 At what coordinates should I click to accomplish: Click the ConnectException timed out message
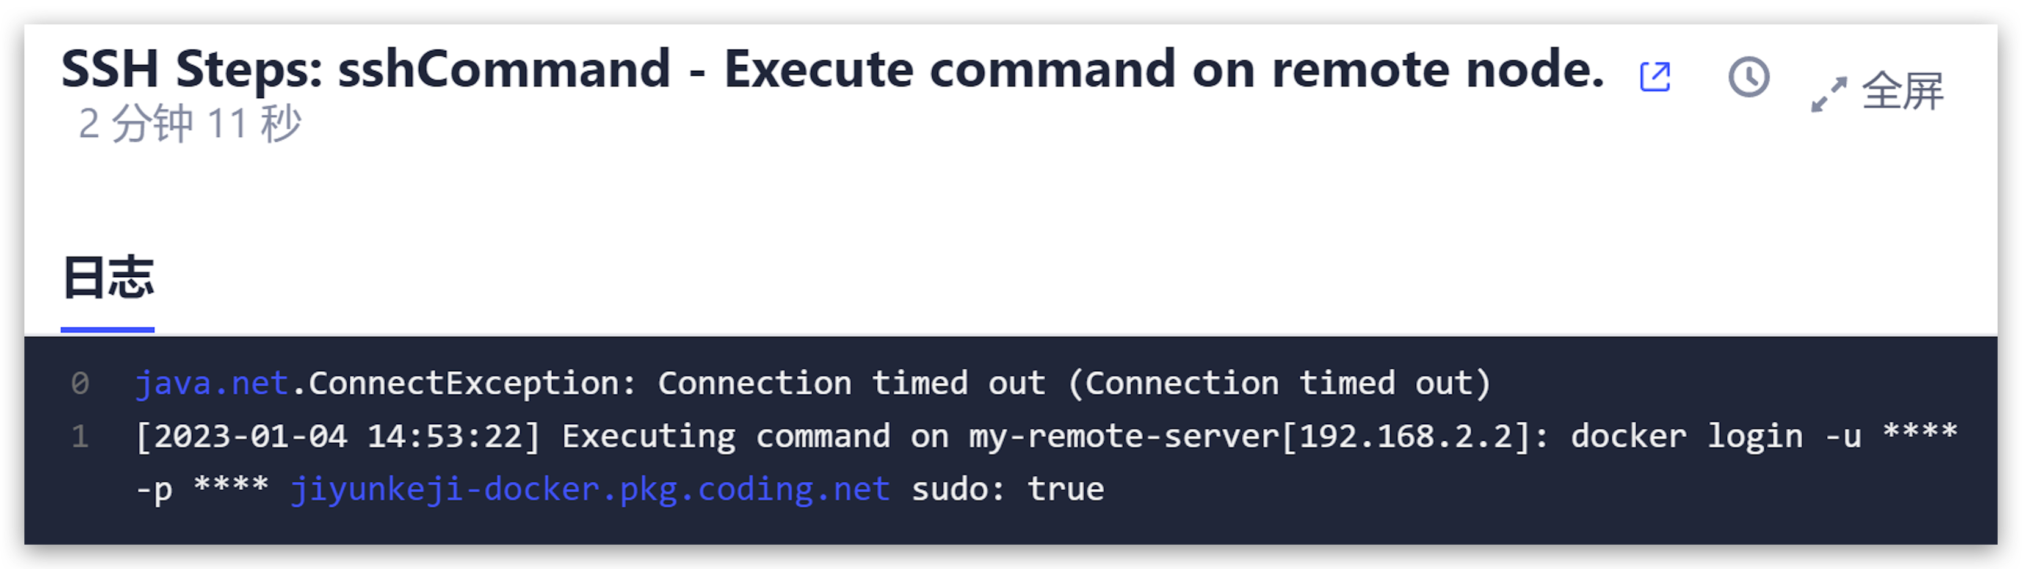(x=813, y=384)
